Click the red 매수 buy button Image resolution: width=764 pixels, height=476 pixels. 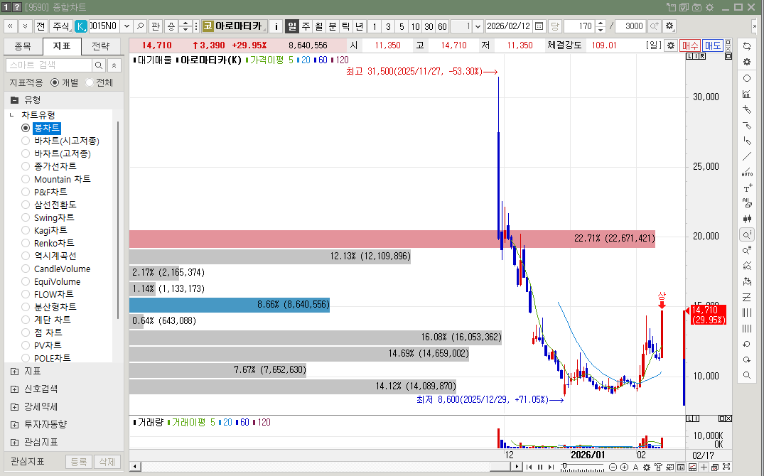tap(690, 45)
